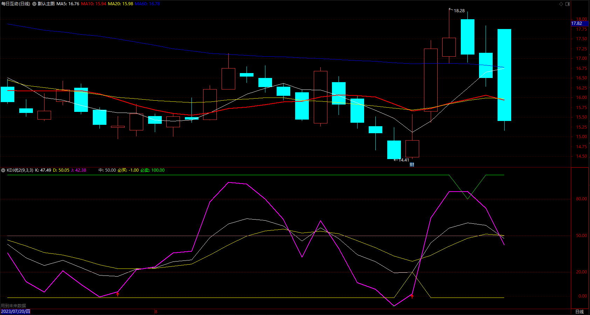Click the 14.50 price axis label
The width and height of the screenshot is (590, 315).
[x=582, y=156]
